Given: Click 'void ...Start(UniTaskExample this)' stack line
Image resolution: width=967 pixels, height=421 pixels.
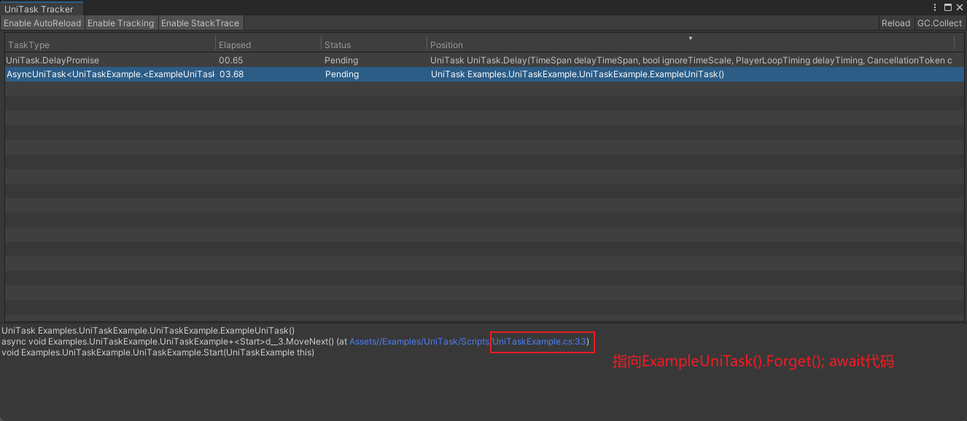Looking at the screenshot, I should [158, 353].
